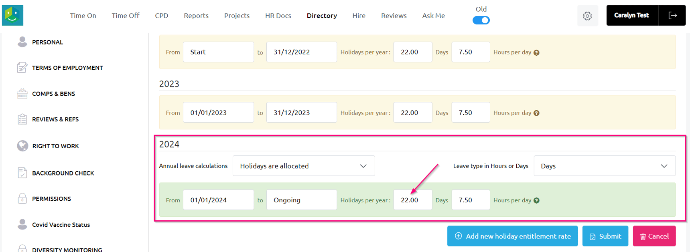Click the Terms of Employment pencil icon
Image resolution: width=690 pixels, height=252 pixels.
tap(22, 67)
